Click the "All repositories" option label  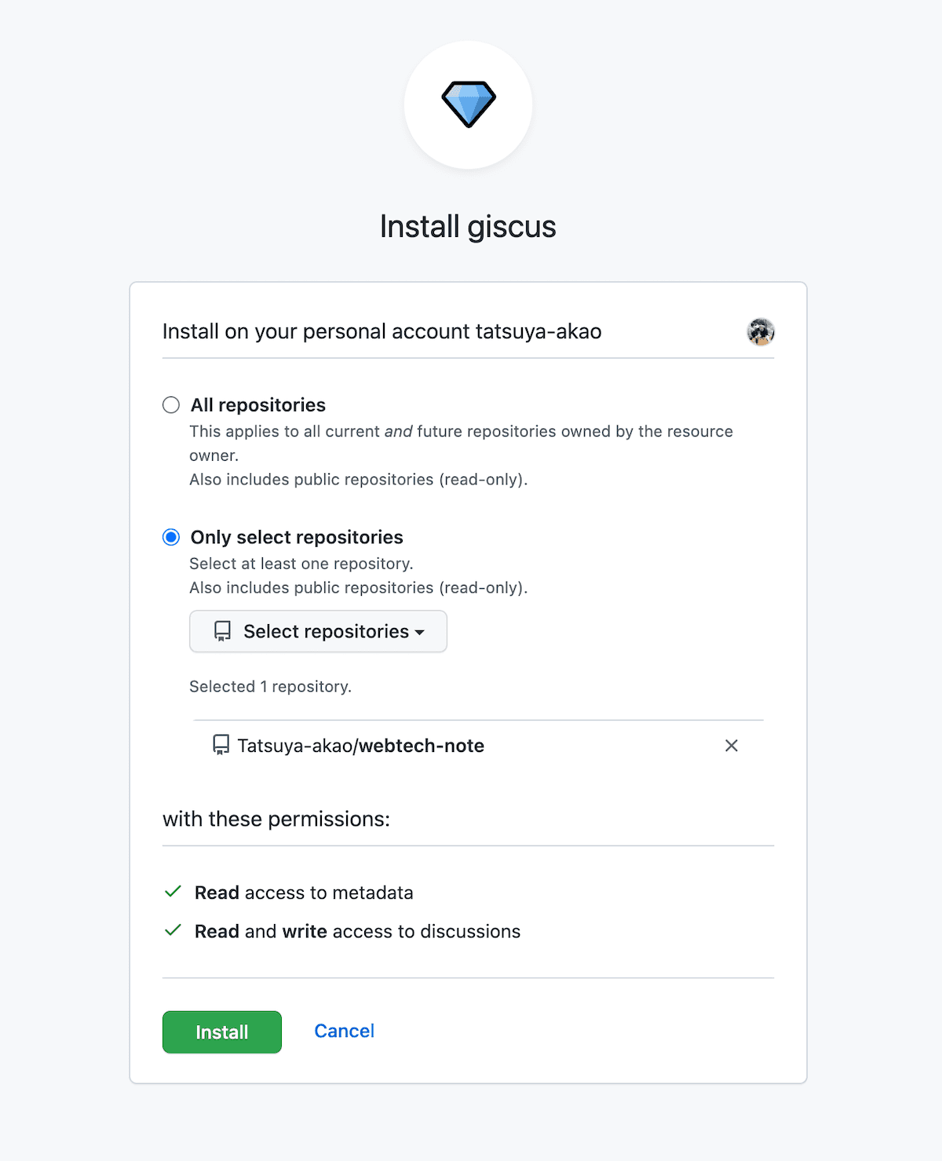coord(257,405)
